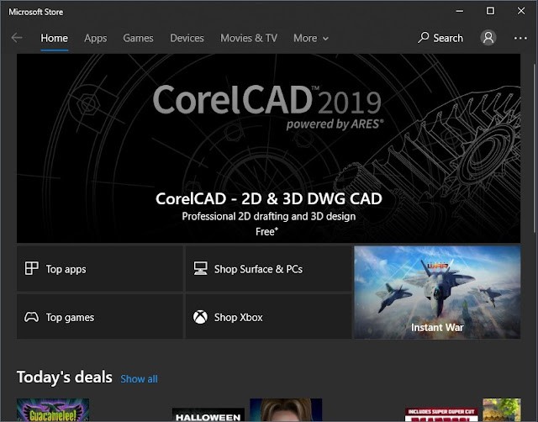Click the vertical scrollbar on the right

tap(535, 147)
